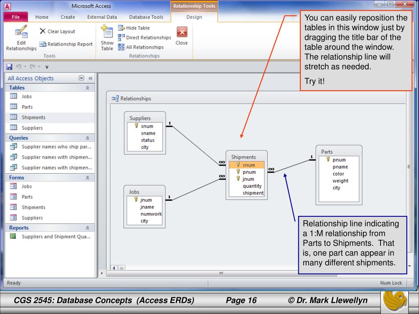Show Direct Relationships

(x=144, y=37)
